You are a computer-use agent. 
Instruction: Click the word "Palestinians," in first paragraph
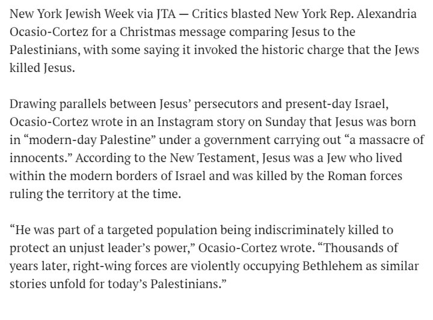45,50
